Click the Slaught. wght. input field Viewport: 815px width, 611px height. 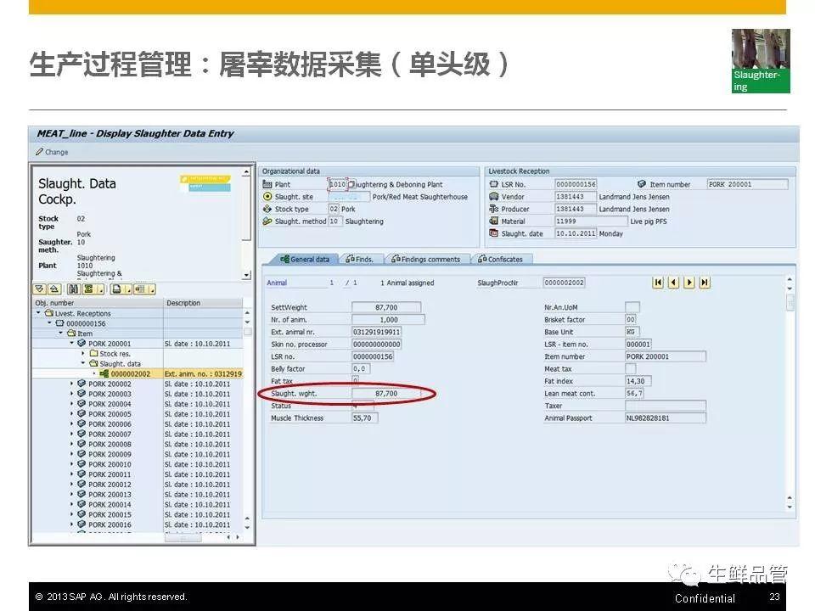[x=385, y=394]
